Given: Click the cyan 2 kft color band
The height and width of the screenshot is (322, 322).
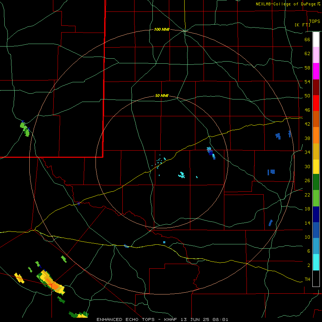Looking at the screenshot, I should pyautogui.click(x=316, y=262).
